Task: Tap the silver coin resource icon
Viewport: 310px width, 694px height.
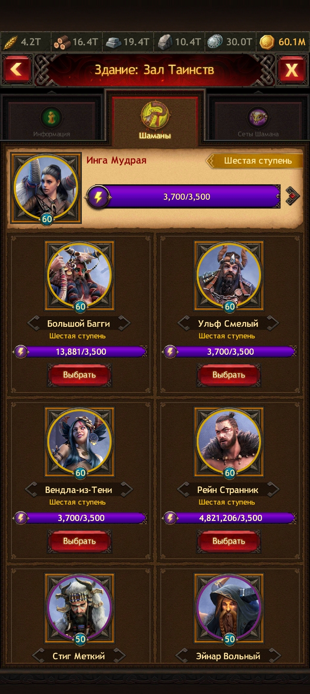Action: (215, 42)
